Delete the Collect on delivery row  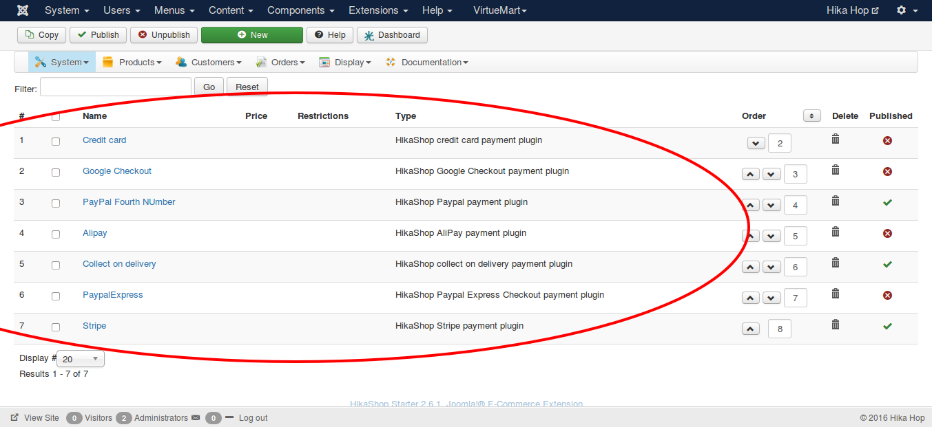[x=836, y=263]
